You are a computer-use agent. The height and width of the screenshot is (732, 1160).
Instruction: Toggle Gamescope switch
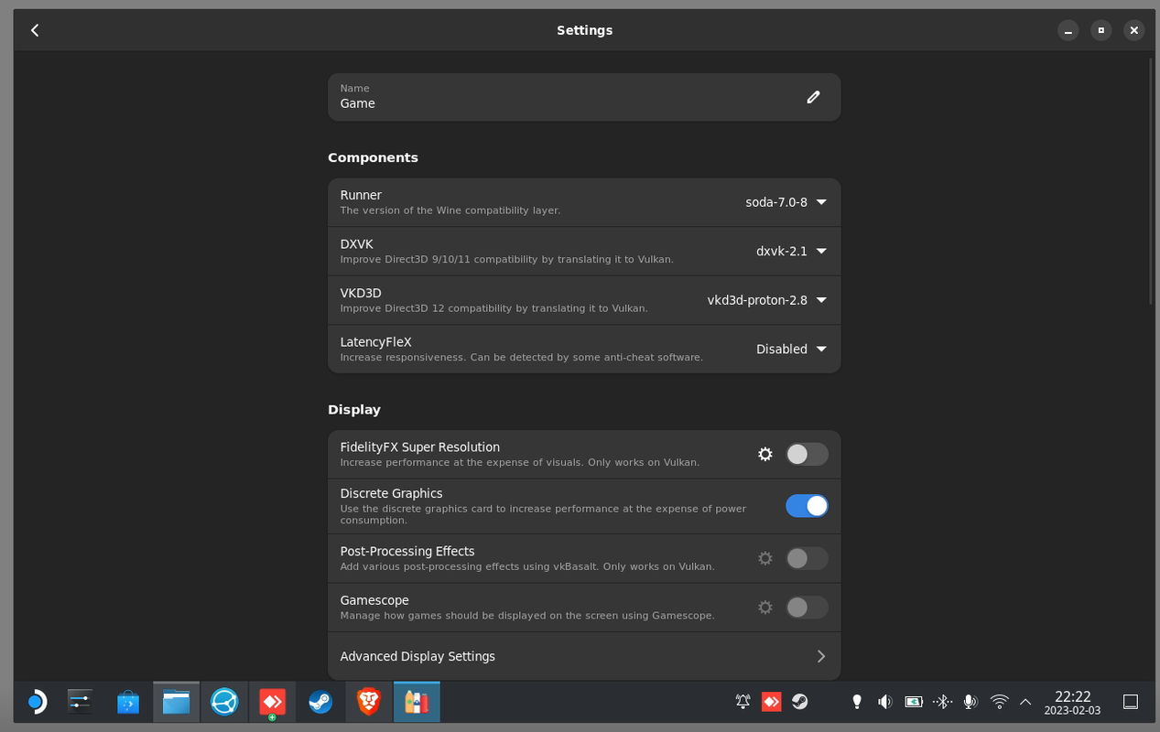[807, 607]
